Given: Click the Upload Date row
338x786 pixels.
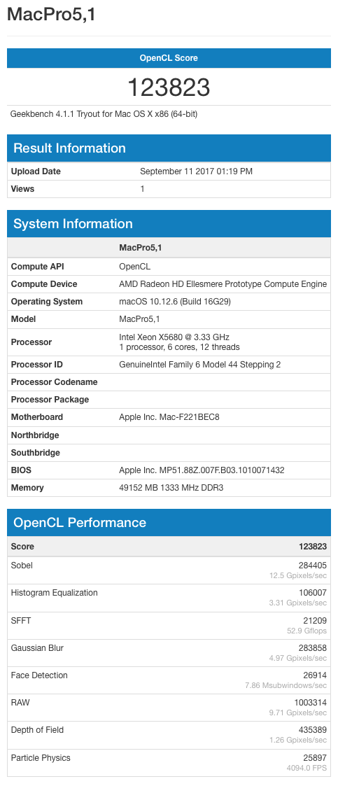Looking at the screenshot, I should point(169,171).
